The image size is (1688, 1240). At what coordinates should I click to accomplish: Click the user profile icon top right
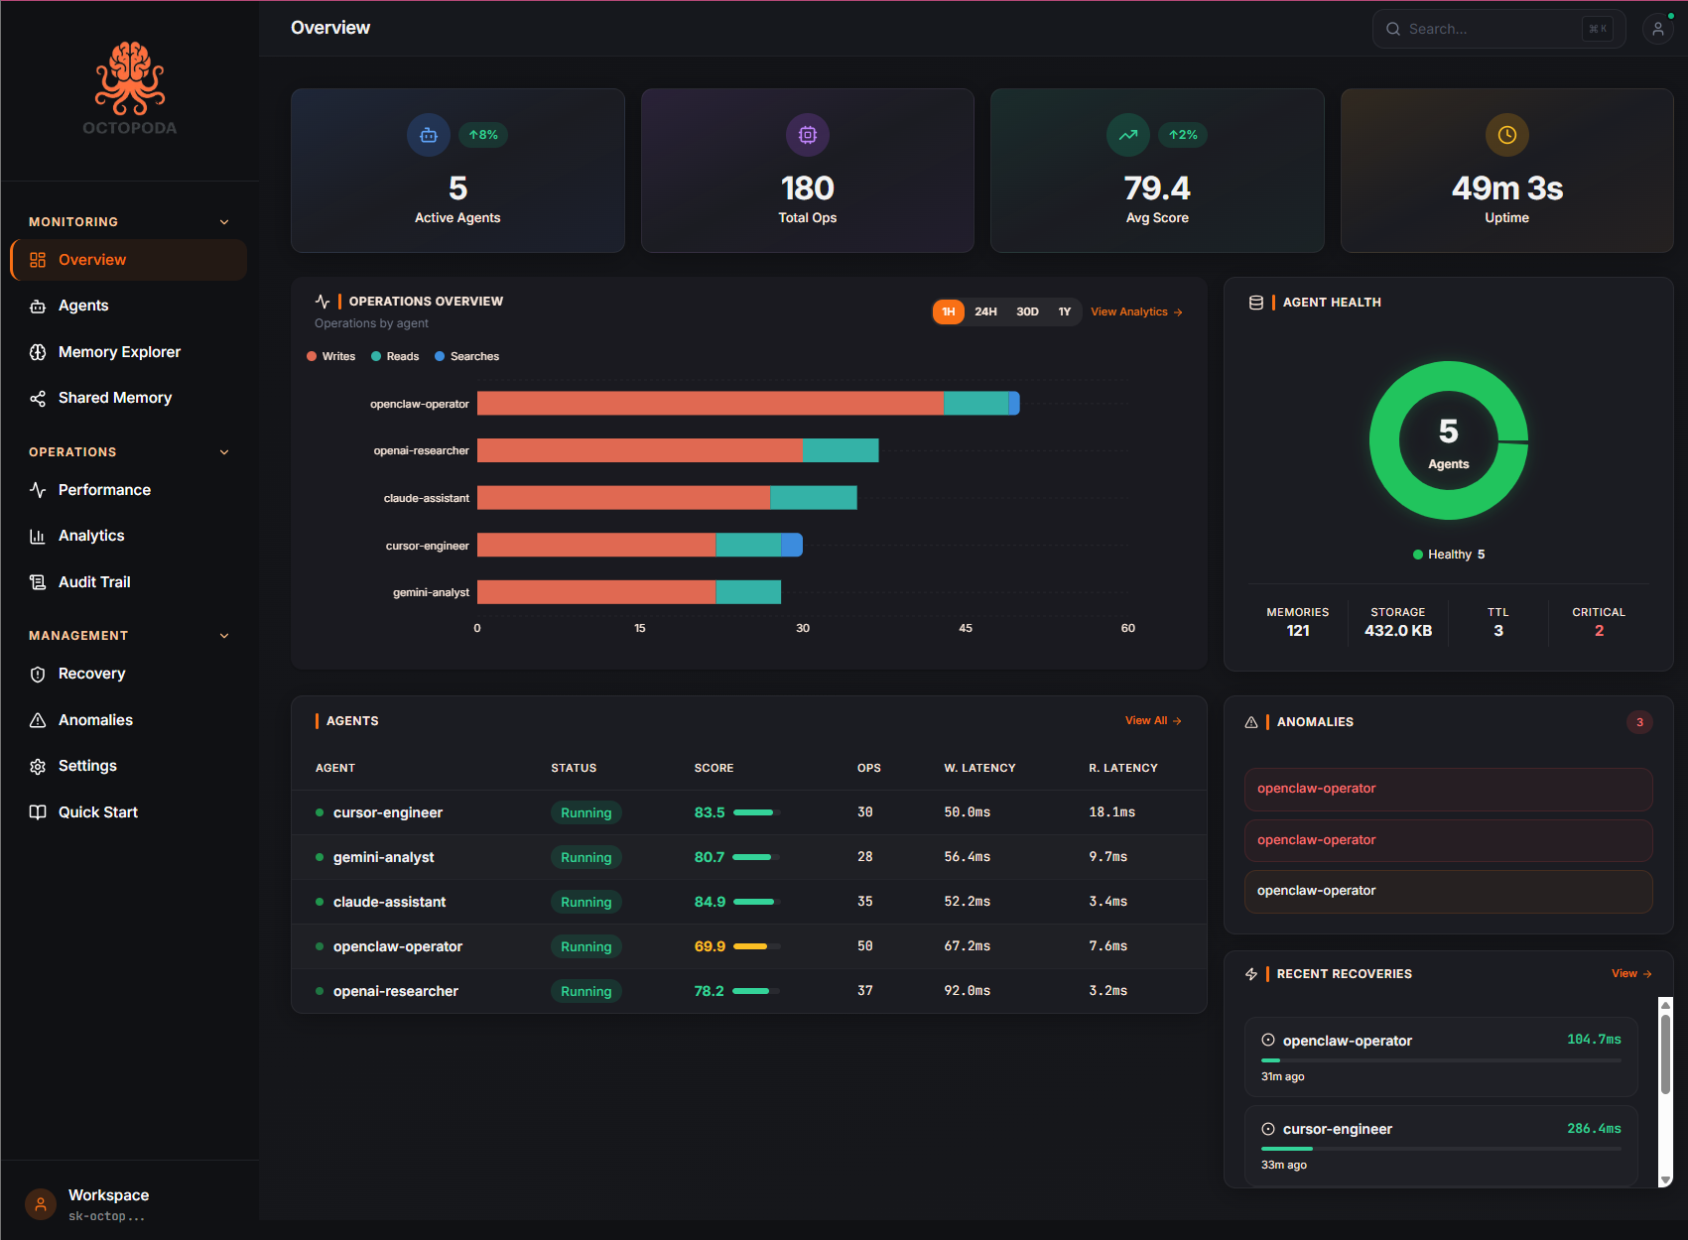pos(1657,28)
